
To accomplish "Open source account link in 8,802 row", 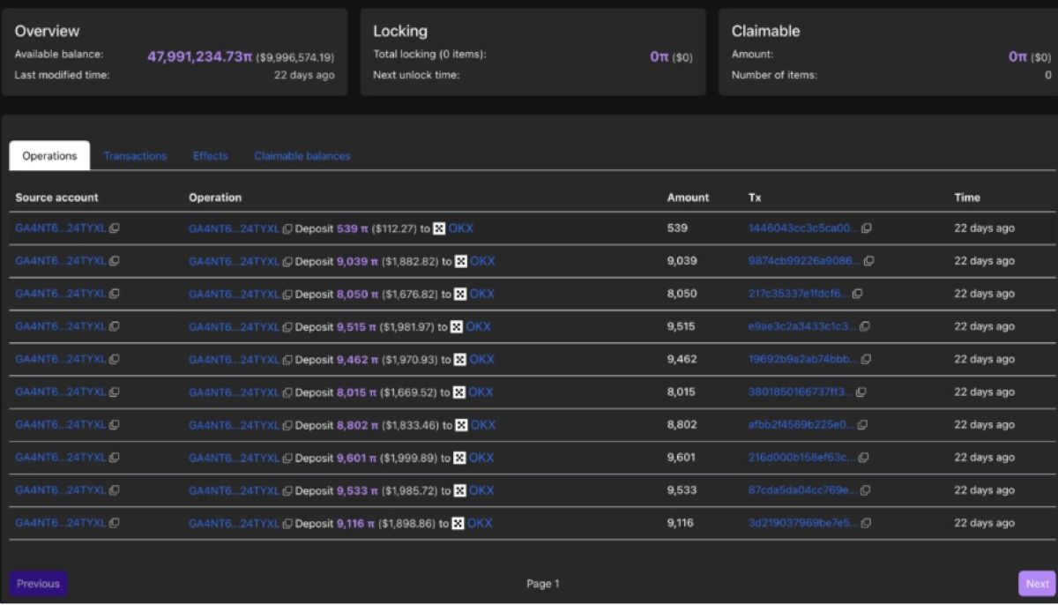I will pos(61,425).
